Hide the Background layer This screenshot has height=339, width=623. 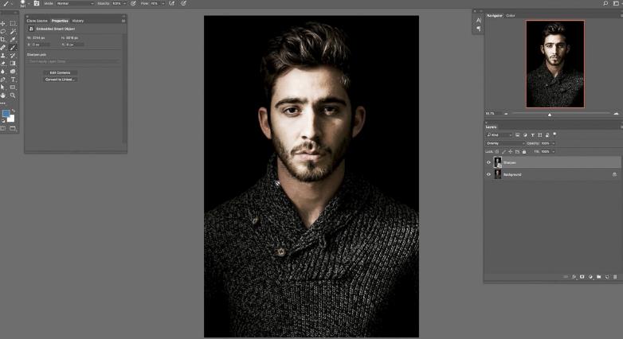[x=488, y=174]
